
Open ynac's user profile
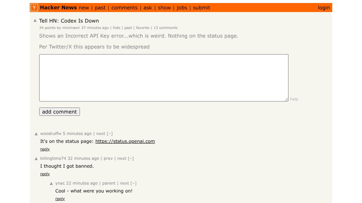pyautogui.click(x=60, y=183)
